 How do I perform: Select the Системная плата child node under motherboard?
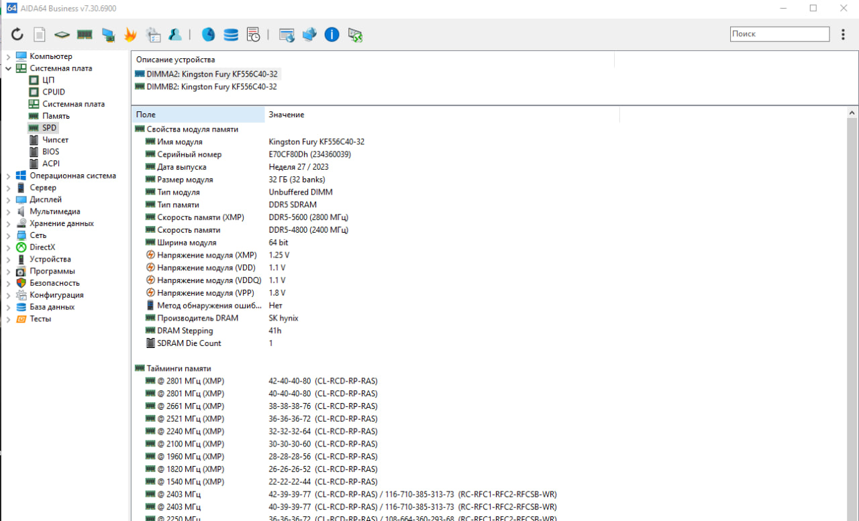point(73,104)
